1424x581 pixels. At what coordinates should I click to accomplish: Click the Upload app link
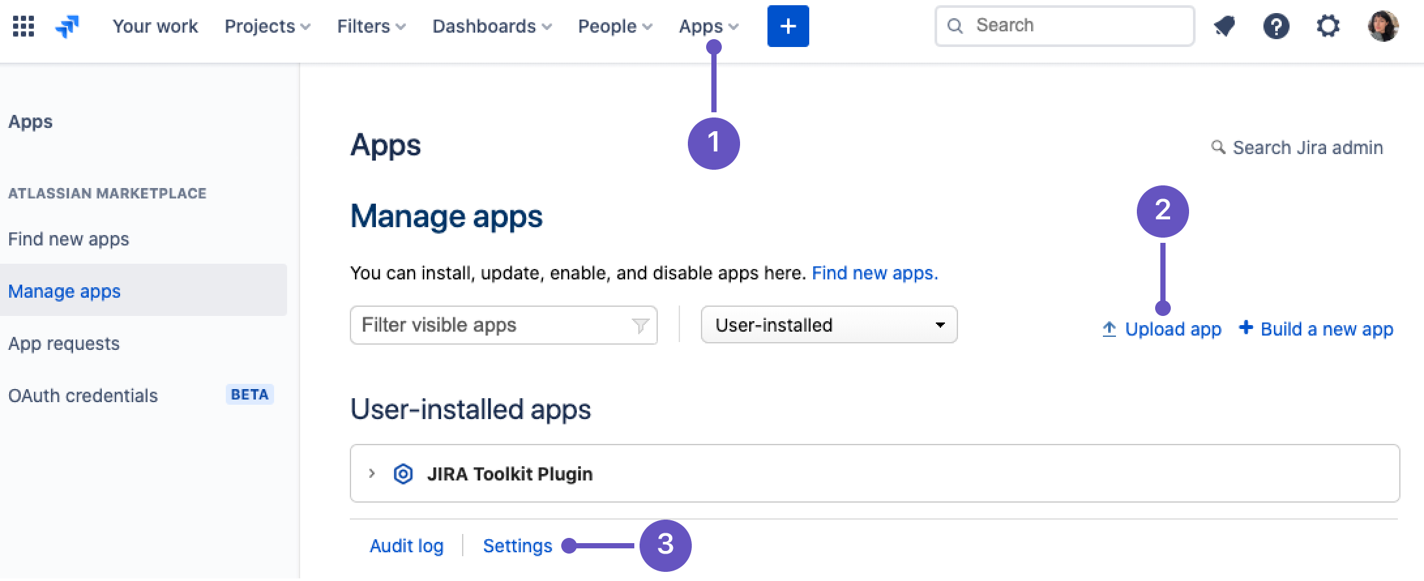tap(1173, 329)
